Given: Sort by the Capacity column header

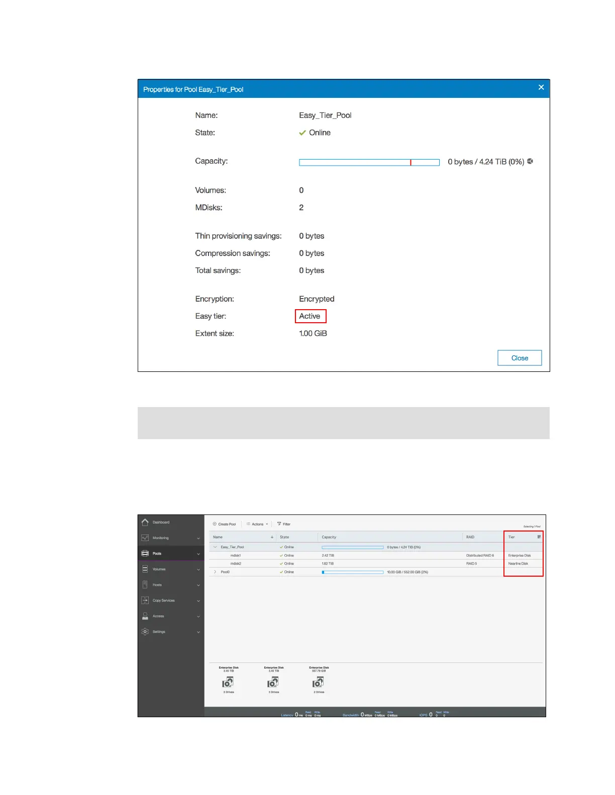Looking at the screenshot, I should tap(329, 537).
